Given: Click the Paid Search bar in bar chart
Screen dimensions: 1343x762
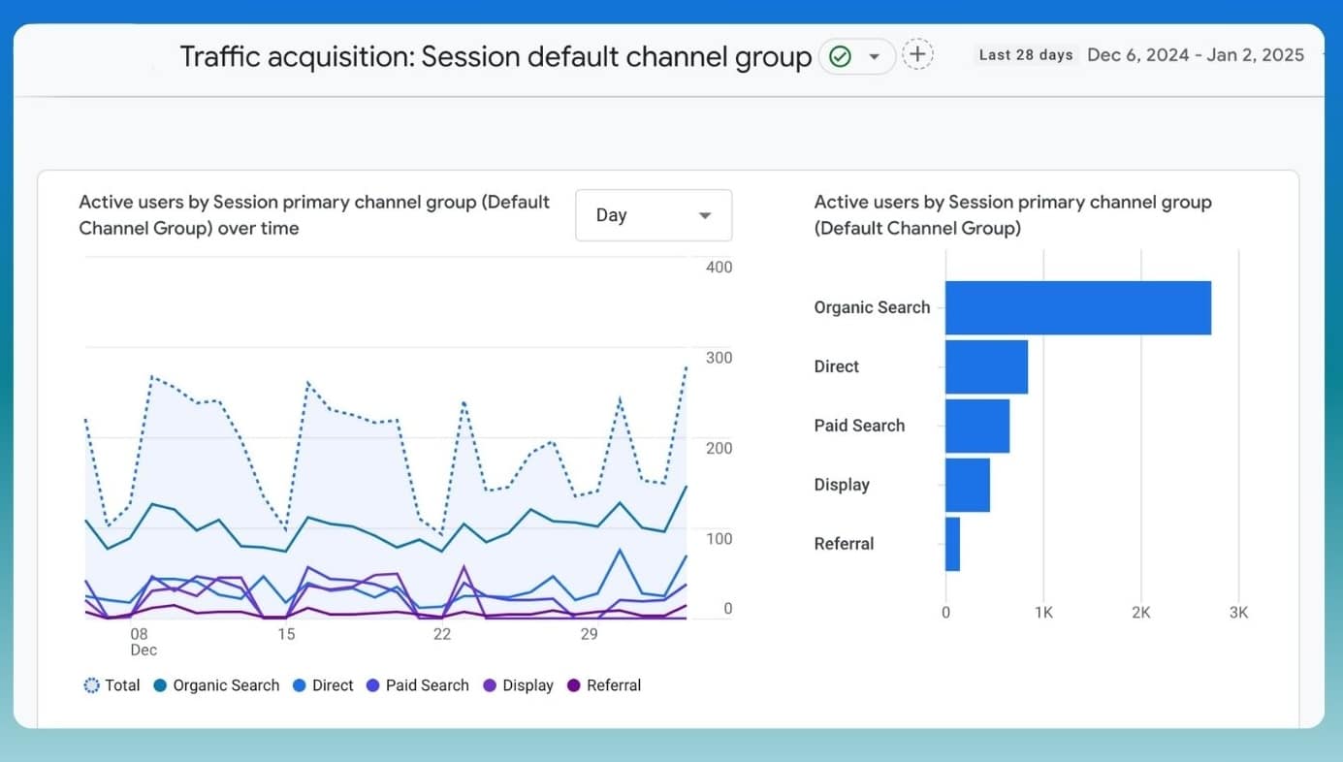Looking at the screenshot, I should [977, 426].
